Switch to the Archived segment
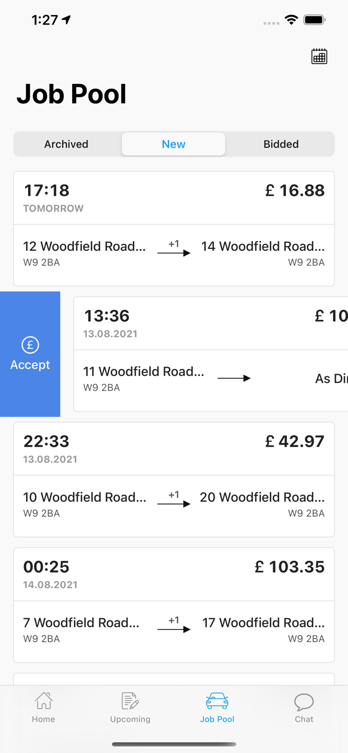The width and height of the screenshot is (348, 753). point(66,144)
